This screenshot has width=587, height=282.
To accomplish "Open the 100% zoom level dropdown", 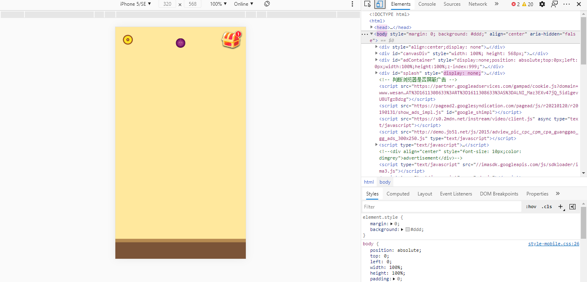I will pos(218,4).
